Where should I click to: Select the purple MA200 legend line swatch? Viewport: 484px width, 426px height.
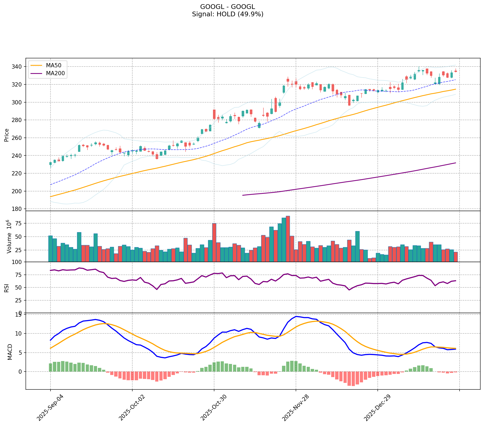pyautogui.click(x=36, y=73)
